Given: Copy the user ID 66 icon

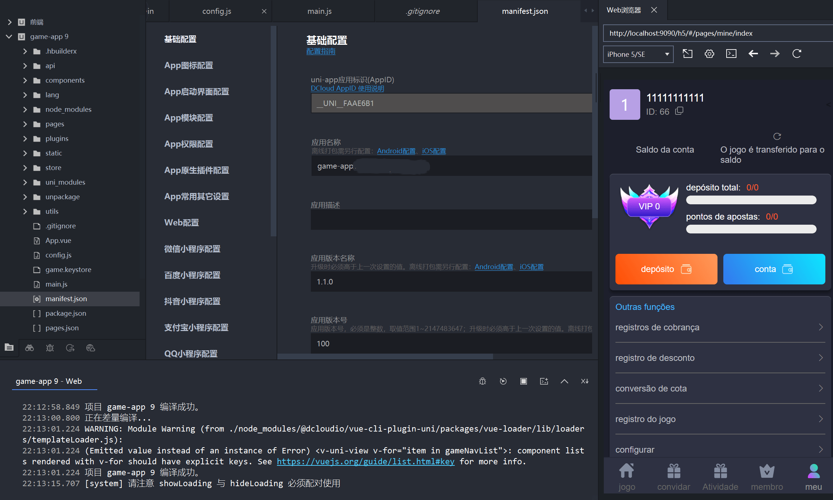Looking at the screenshot, I should tap(679, 111).
